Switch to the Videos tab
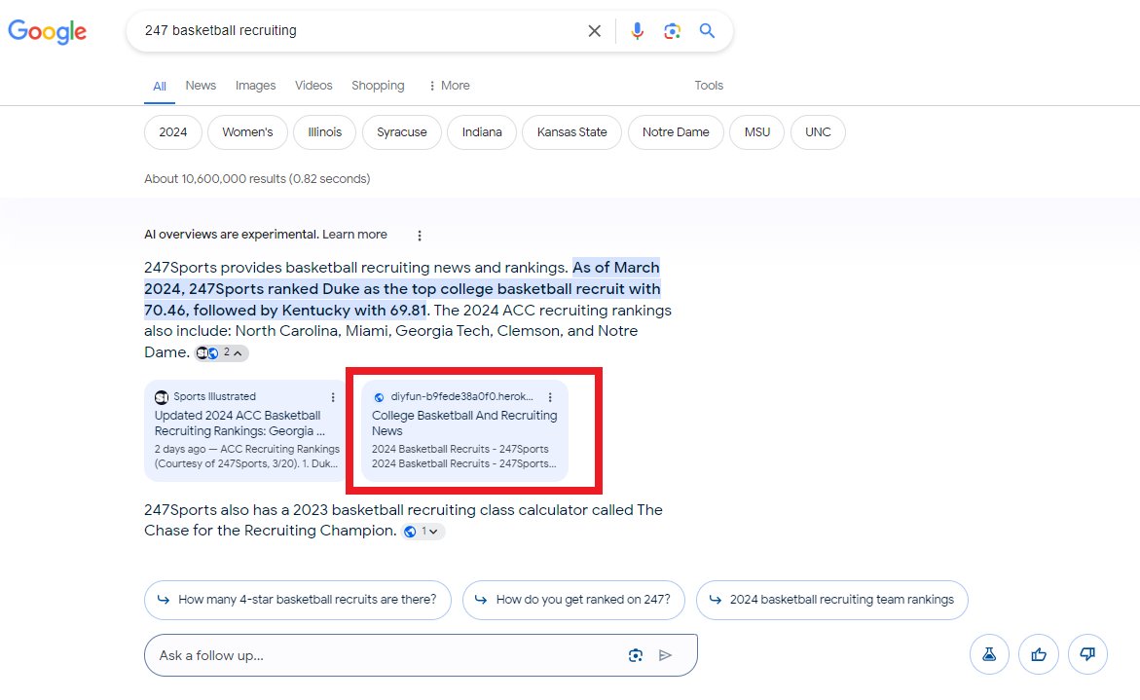1140x700 pixels. coord(313,86)
